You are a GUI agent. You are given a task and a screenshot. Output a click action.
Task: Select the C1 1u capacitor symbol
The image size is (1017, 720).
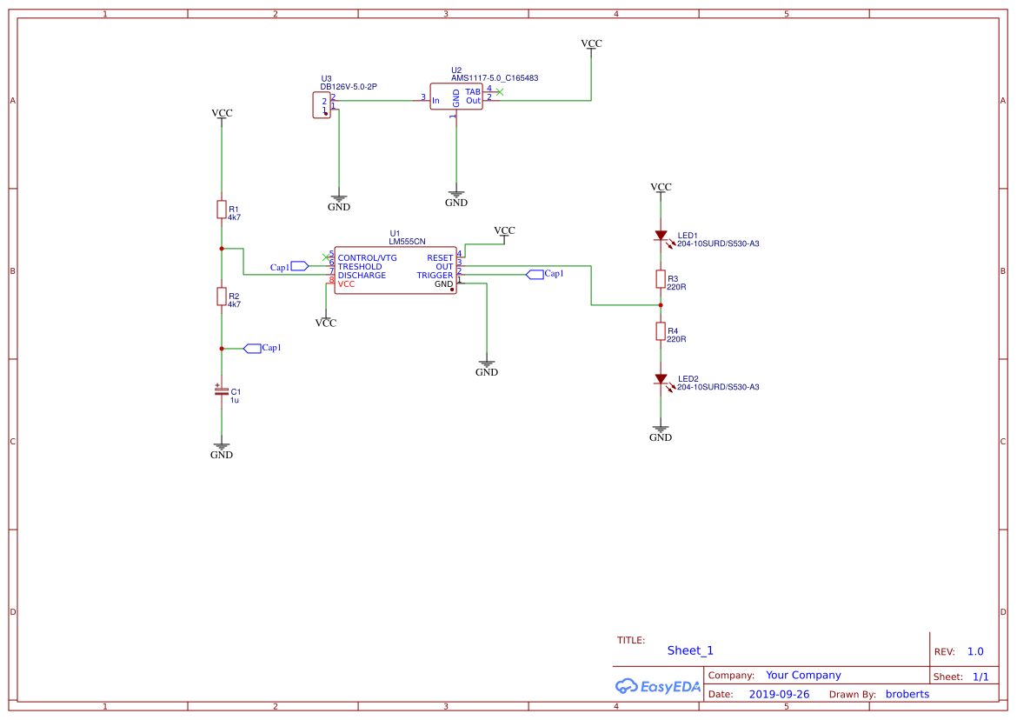click(222, 391)
